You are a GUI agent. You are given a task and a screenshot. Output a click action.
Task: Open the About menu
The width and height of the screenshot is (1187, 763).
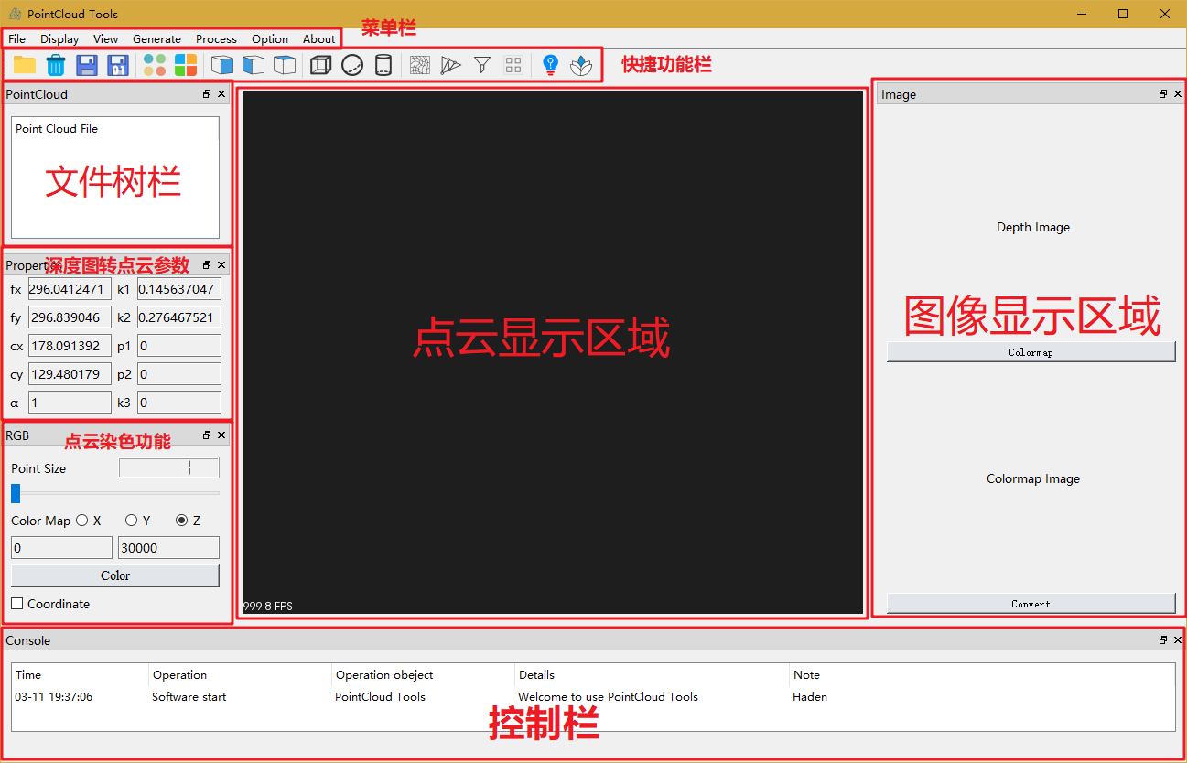(319, 39)
